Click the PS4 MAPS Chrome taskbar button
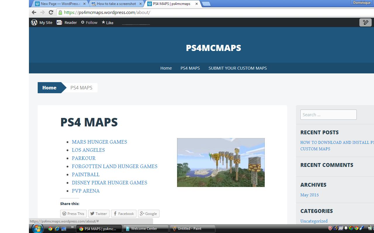374x233 pixels. pyautogui.click(x=99, y=229)
